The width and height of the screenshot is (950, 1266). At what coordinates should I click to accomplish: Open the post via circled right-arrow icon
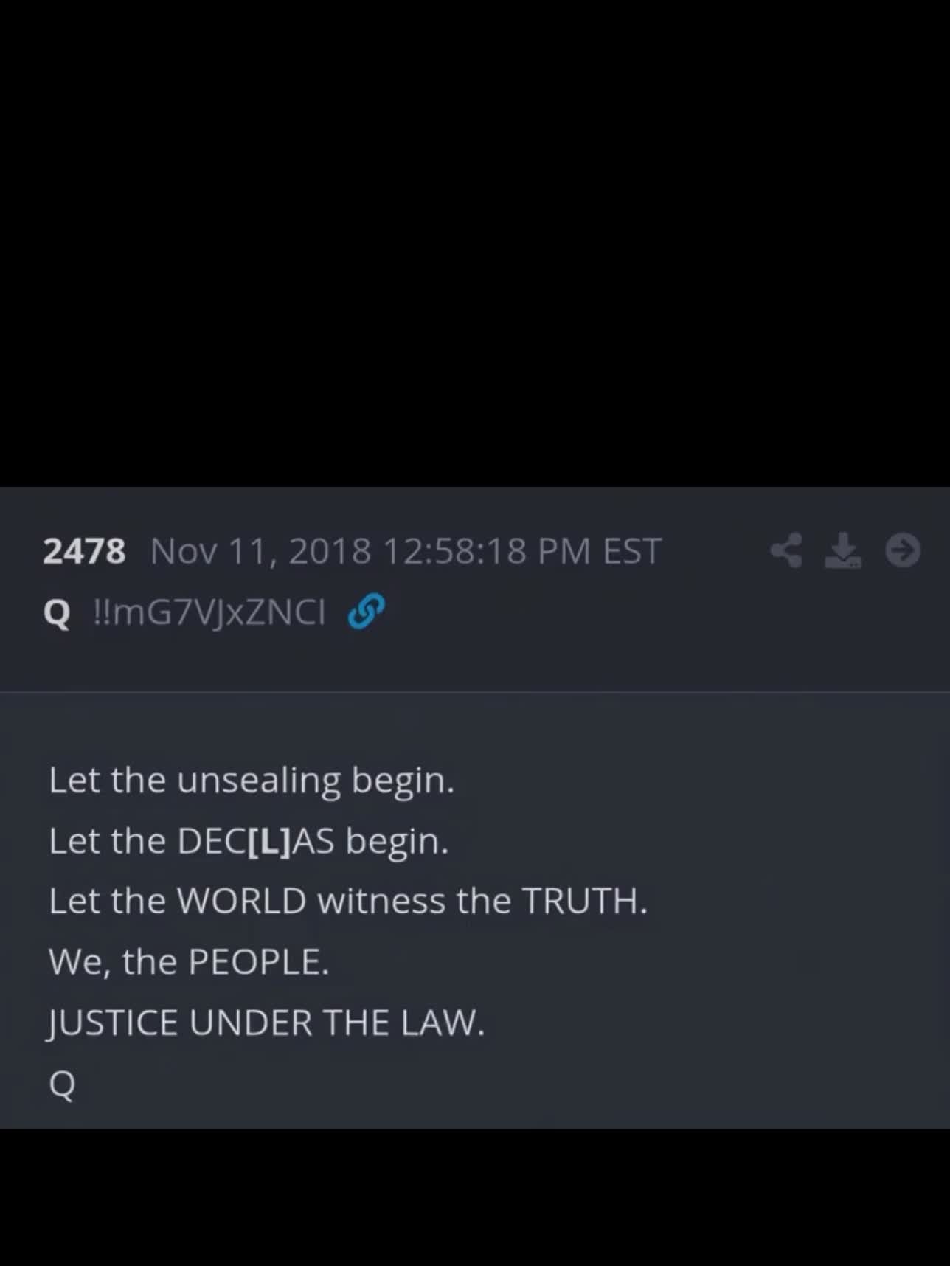[x=903, y=550]
